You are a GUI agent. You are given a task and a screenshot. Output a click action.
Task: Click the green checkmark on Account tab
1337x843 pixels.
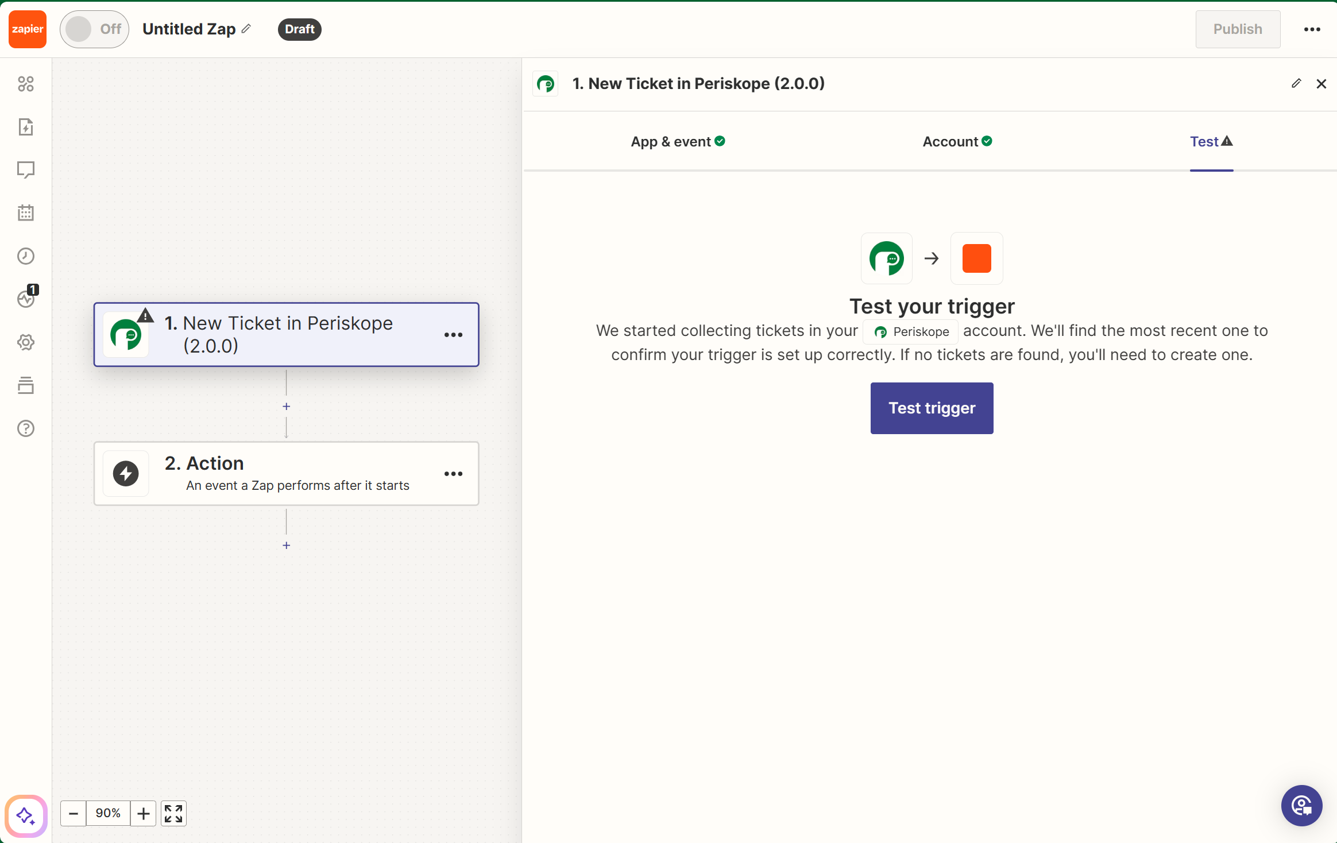987,141
